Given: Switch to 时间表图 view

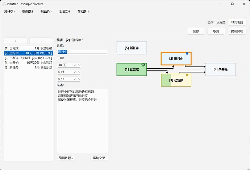Looking at the screenshot, I should [237, 22].
